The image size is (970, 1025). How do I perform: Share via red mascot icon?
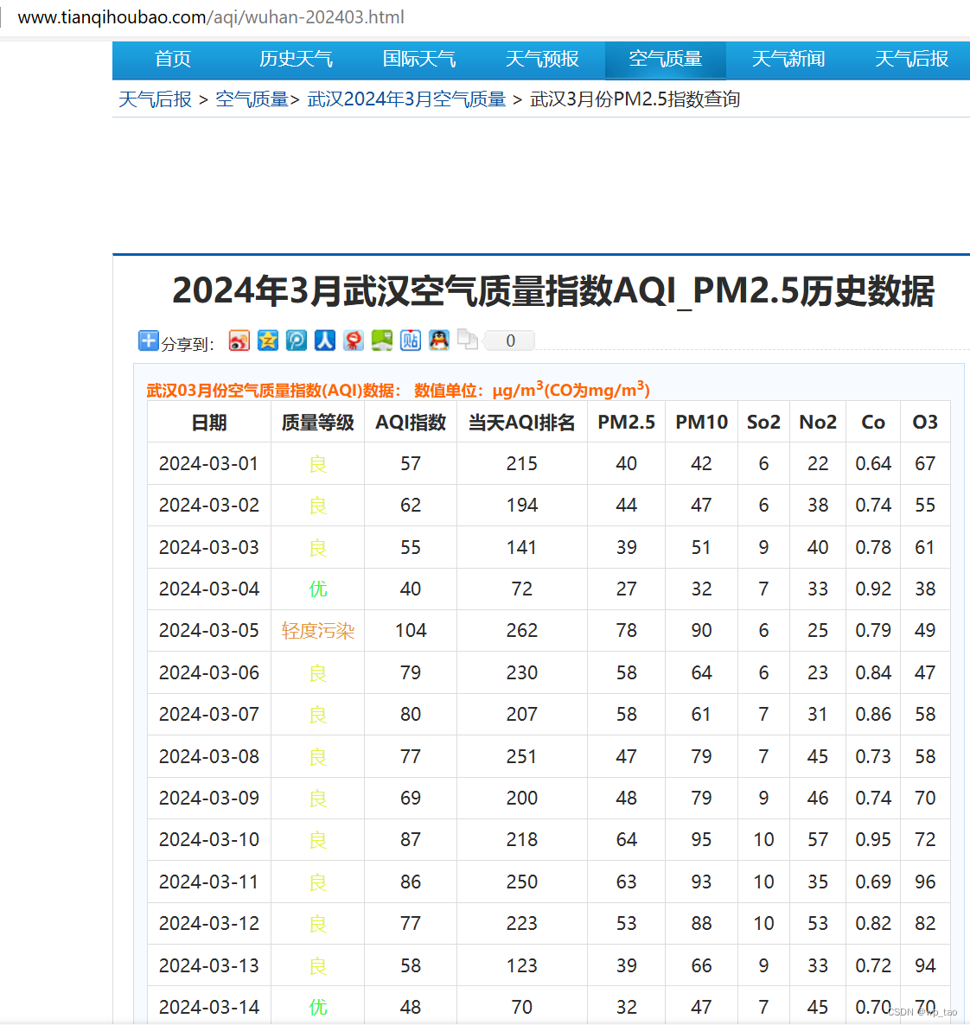[354, 341]
